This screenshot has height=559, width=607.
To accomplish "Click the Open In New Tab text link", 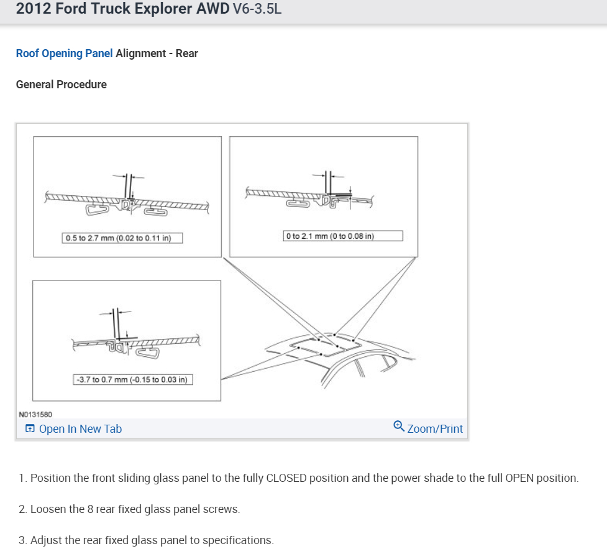I will pos(80,428).
